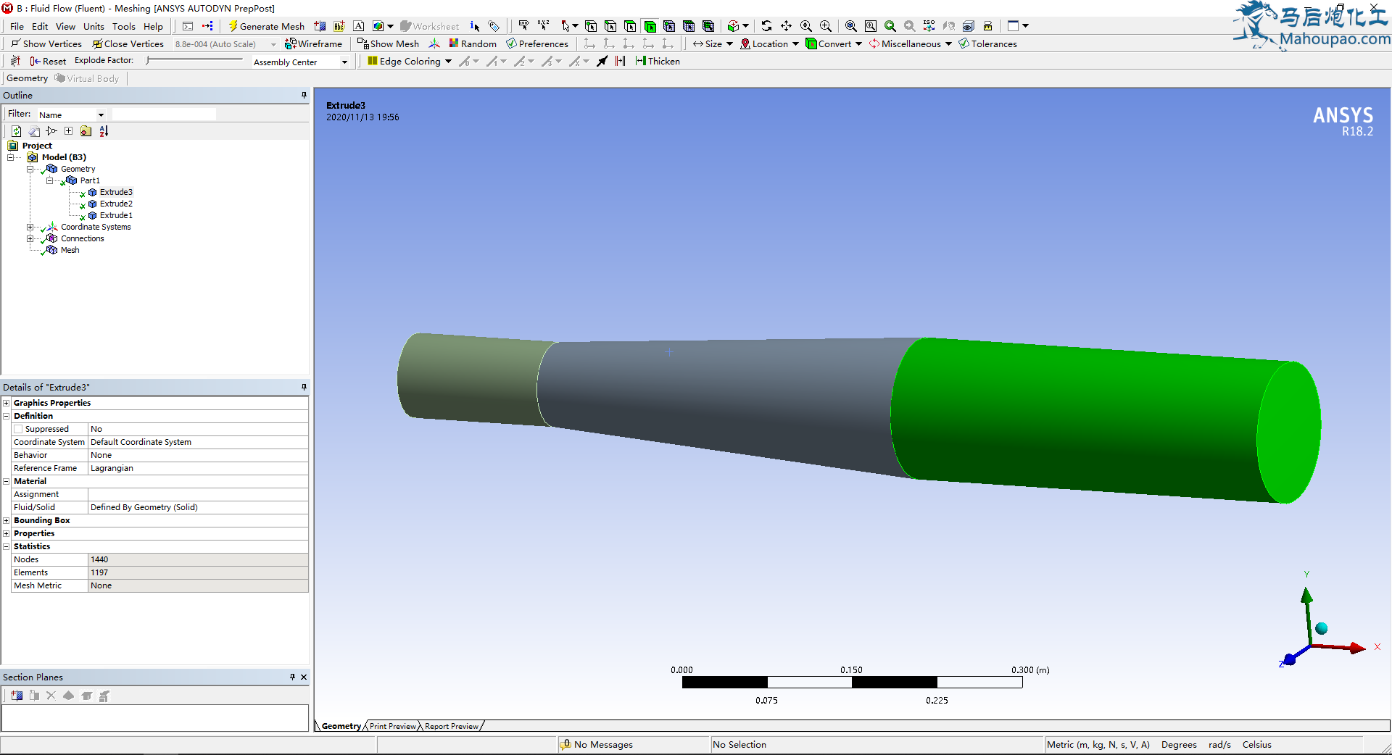Viewport: 1392px width, 755px height.
Task: Click the Tolerances button
Action: point(987,43)
